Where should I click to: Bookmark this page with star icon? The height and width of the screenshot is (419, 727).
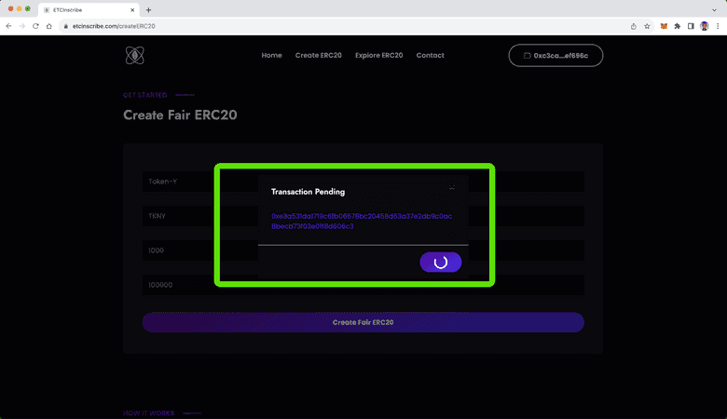click(647, 26)
